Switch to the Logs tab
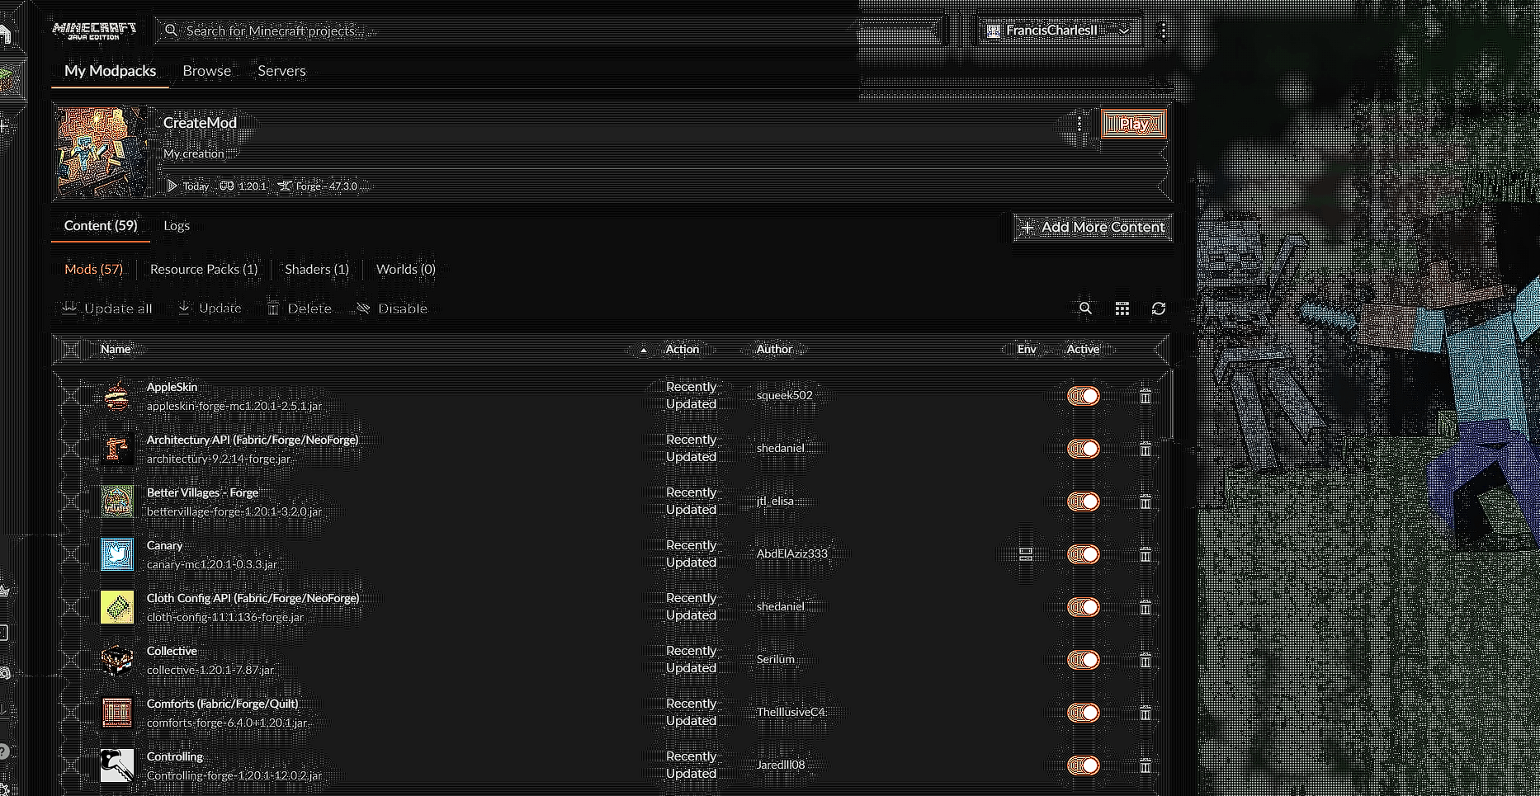The height and width of the screenshot is (796, 1540). click(x=177, y=226)
